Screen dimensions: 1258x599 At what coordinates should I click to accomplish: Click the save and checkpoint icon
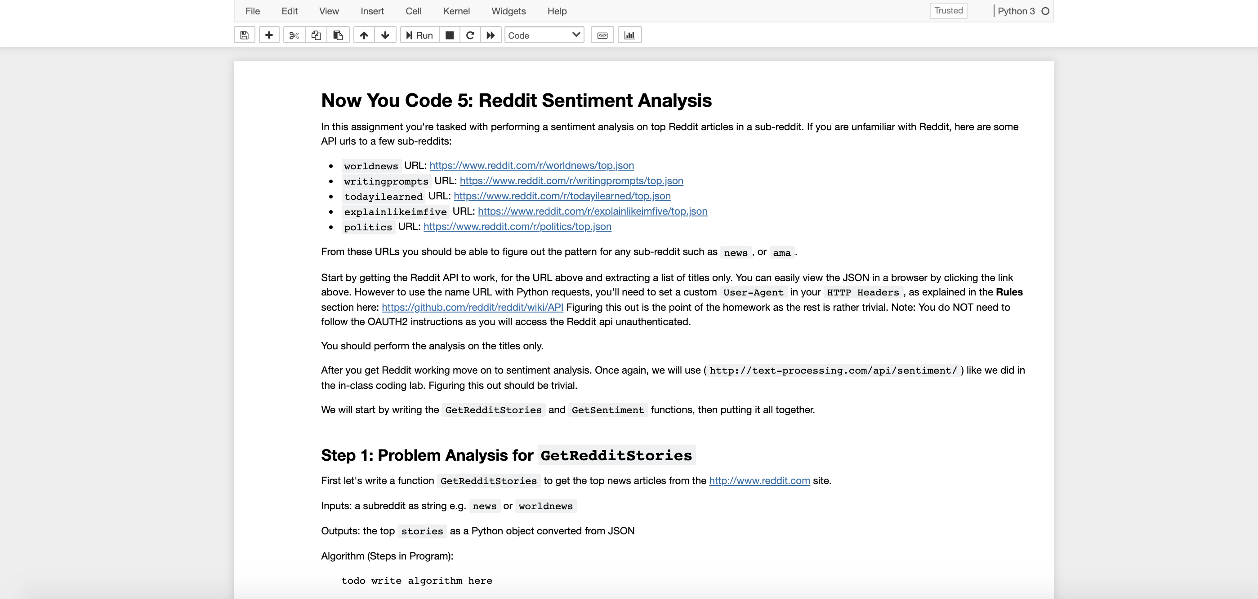coord(245,35)
